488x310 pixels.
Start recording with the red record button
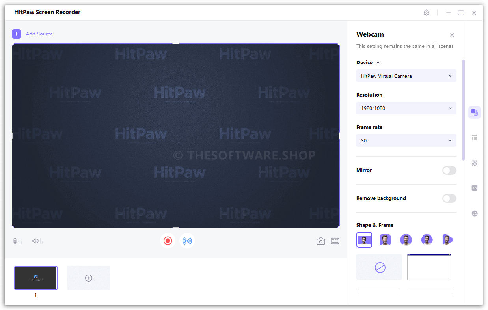coord(168,241)
